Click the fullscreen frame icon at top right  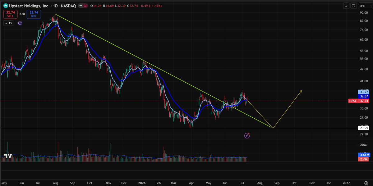pyautogui.click(x=354, y=6)
